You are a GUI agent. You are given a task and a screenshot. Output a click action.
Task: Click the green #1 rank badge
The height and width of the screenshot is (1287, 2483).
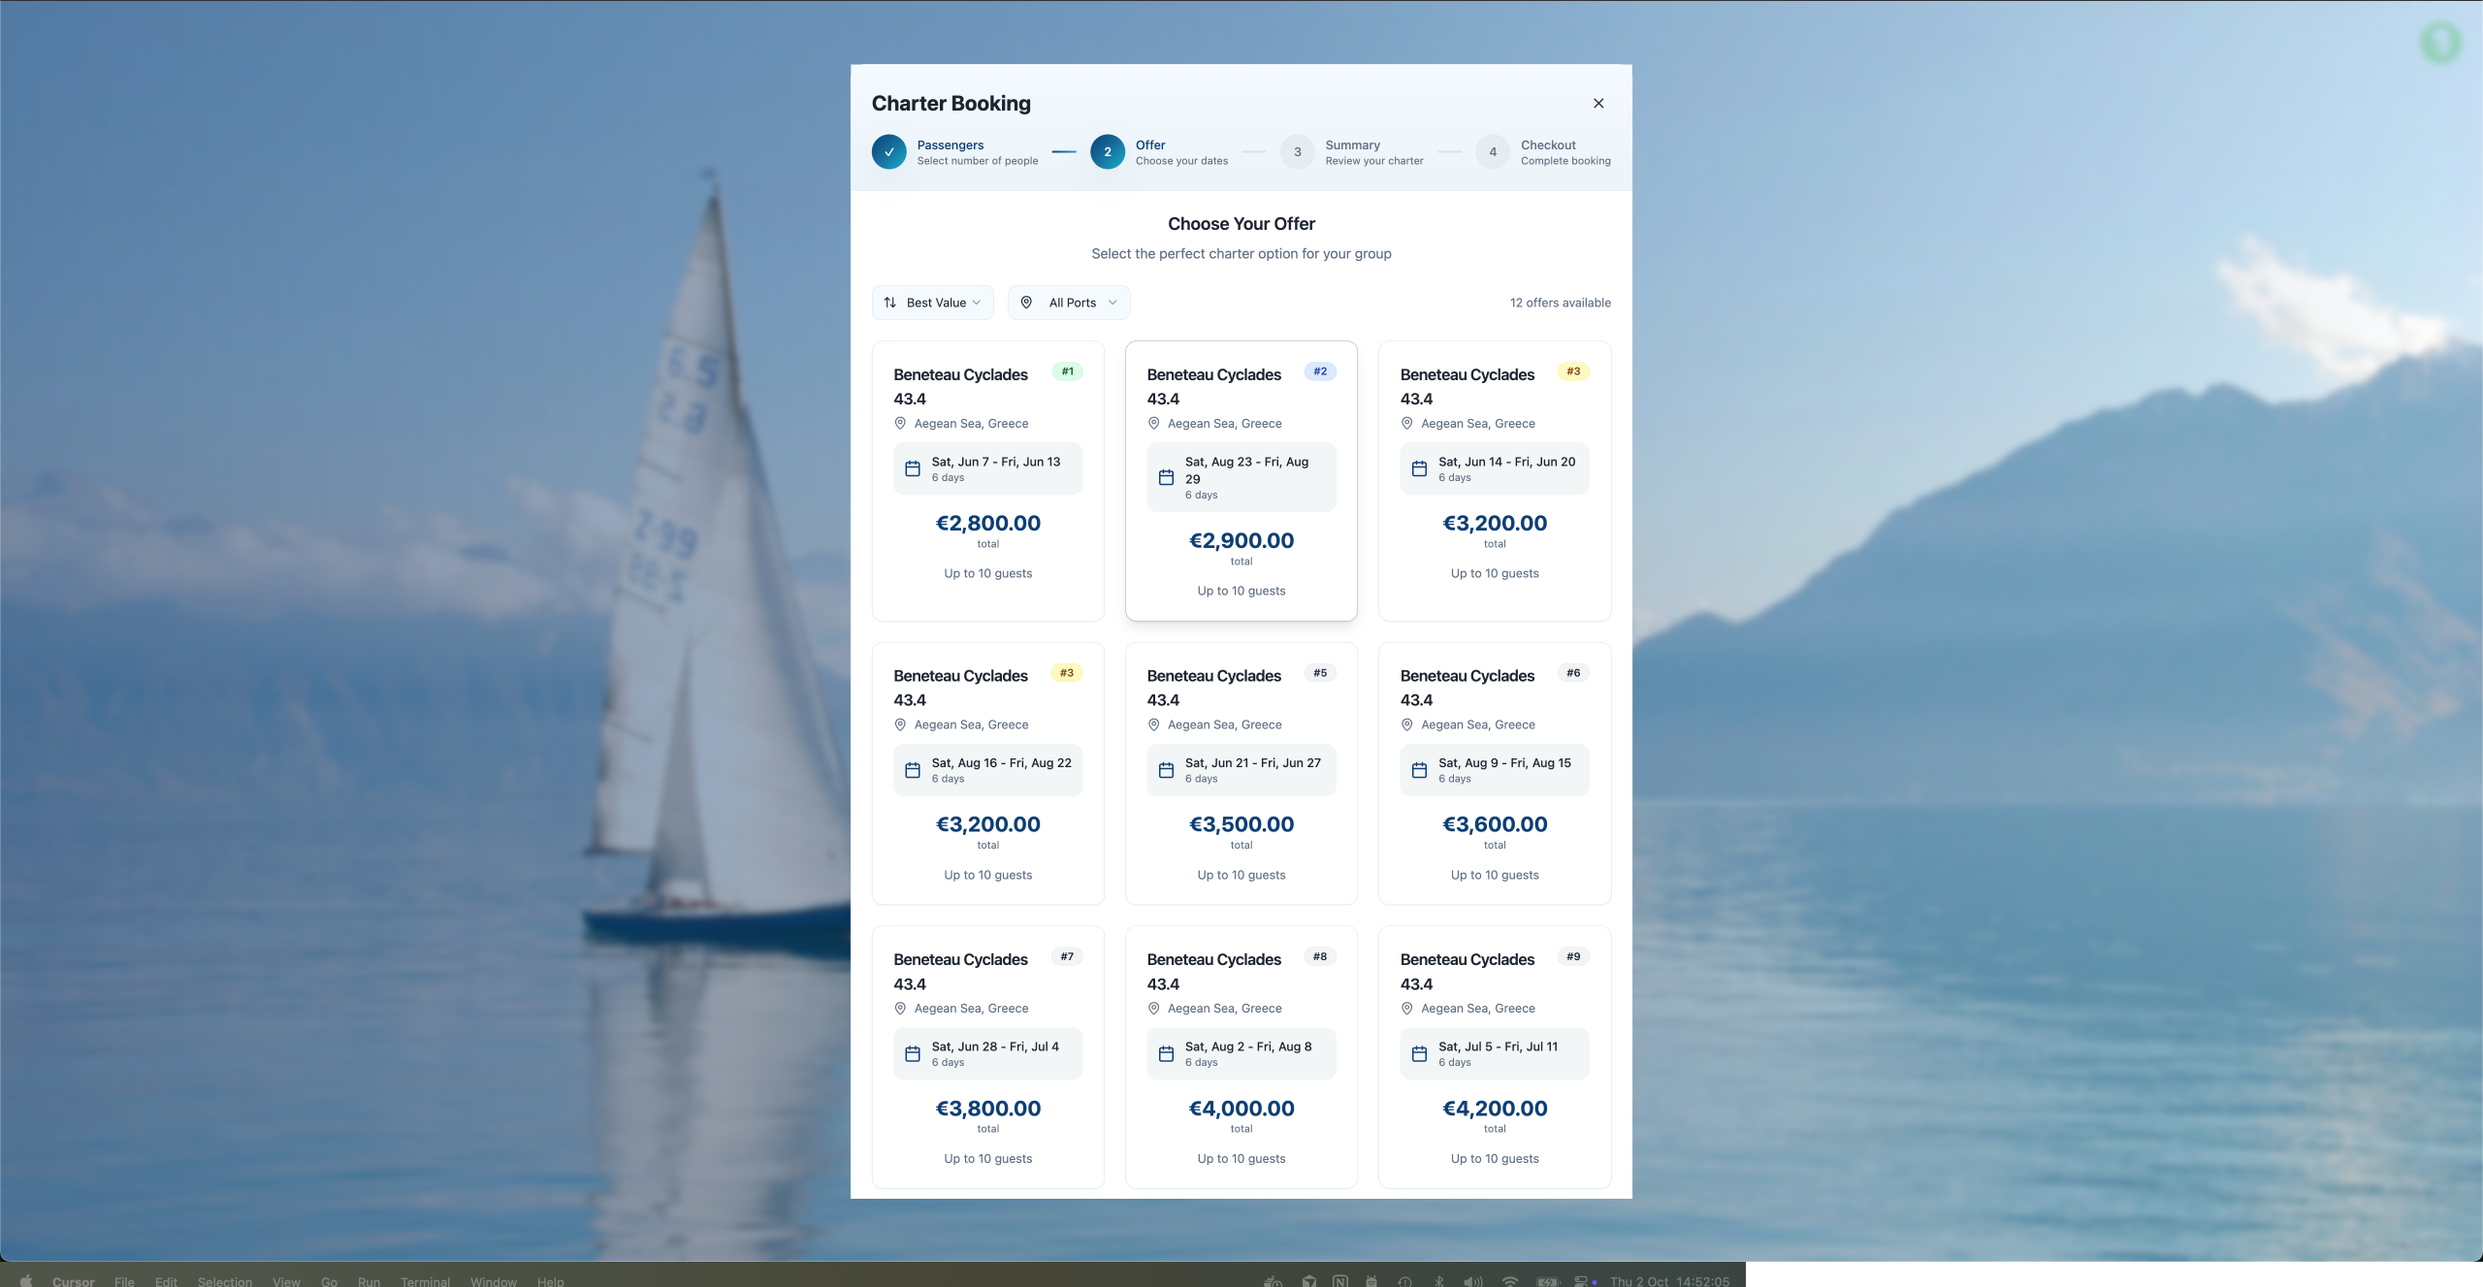pos(1067,371)
